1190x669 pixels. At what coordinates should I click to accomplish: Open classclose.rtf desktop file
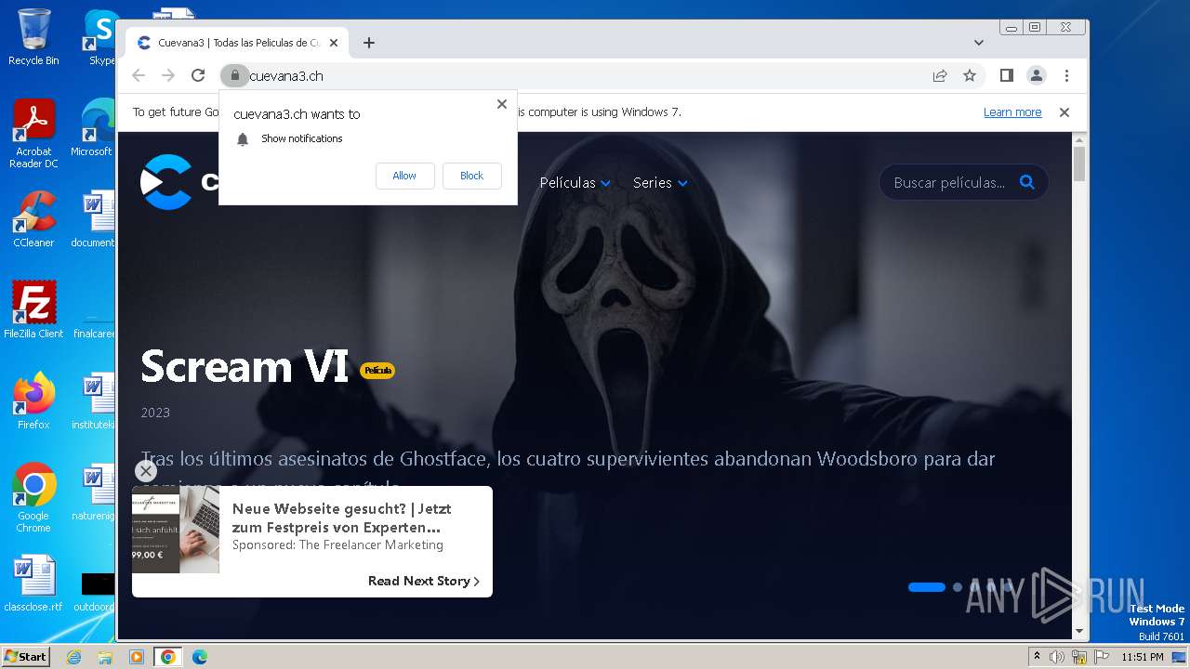pos(33,584)
